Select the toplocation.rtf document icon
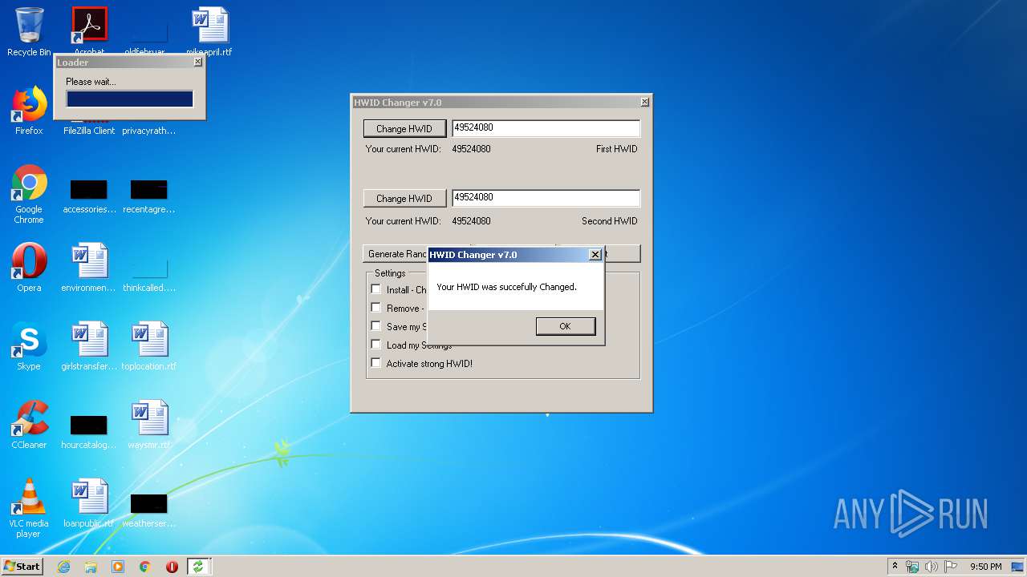Screen dimensions: 1027x577 tap(149, 346)
